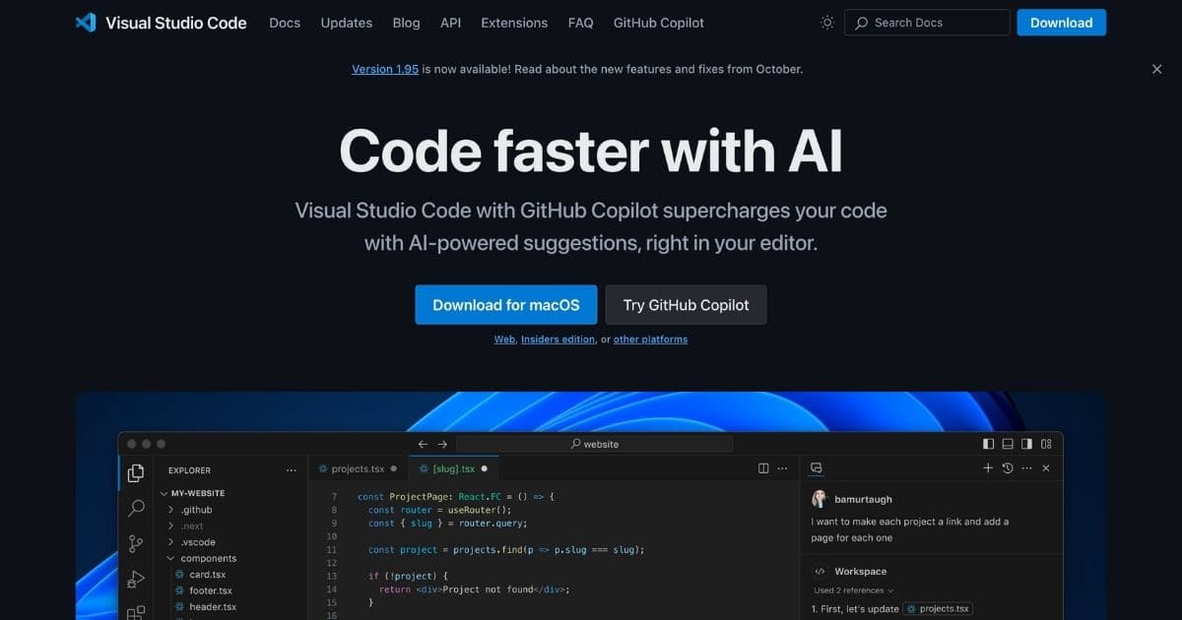The image size is (1182, 620).
Task: Open the Explorer icon in activity bar
Action: coord(136,473)
